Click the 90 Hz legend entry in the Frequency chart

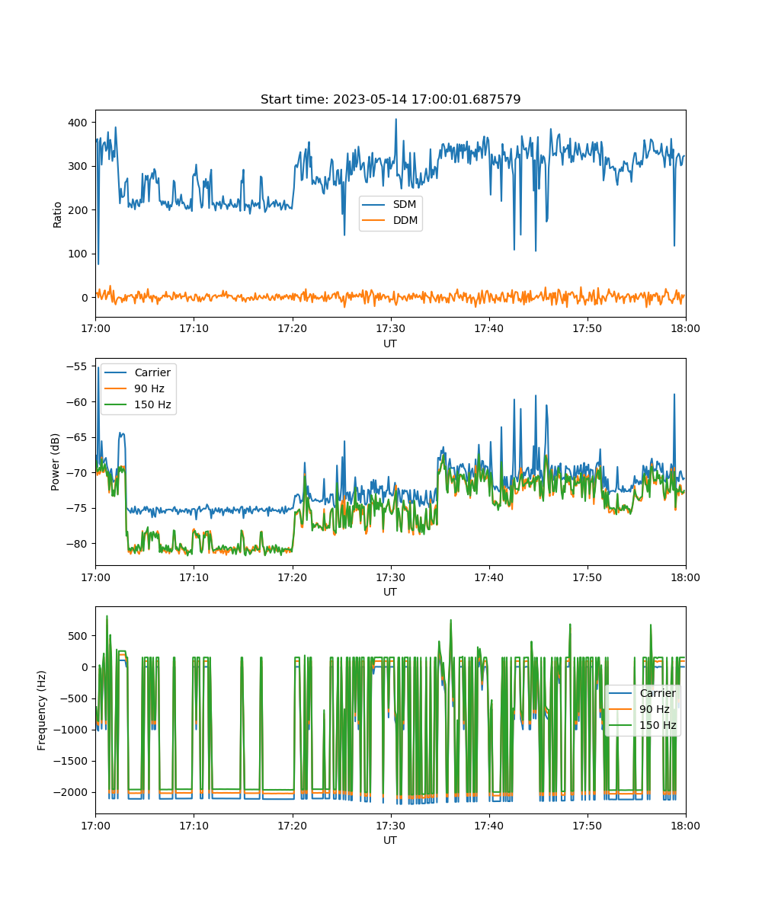click(x=639, y=709)
